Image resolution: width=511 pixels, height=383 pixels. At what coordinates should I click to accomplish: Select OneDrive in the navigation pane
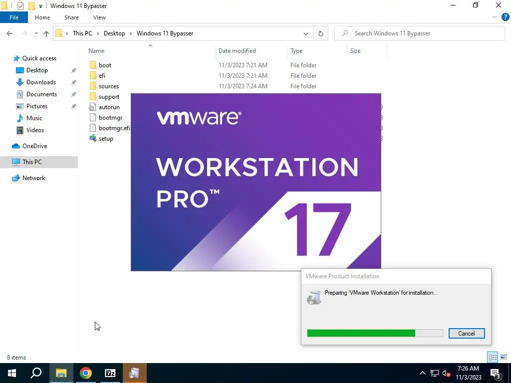34,146
